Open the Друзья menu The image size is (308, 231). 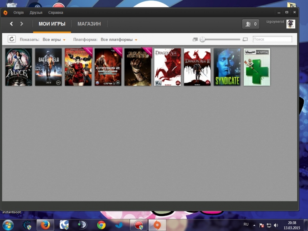click(x=36, y=13)
